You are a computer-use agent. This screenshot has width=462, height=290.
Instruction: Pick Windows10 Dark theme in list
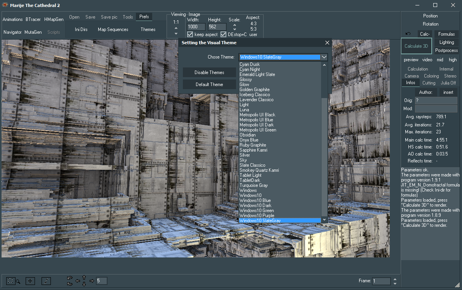point(255,205)
